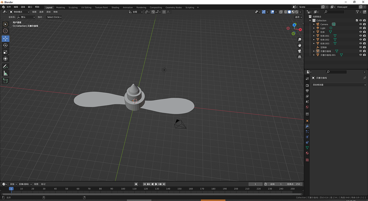Select the Scale tool
Viewport: 368px width, 201px height.
[5, 52]
